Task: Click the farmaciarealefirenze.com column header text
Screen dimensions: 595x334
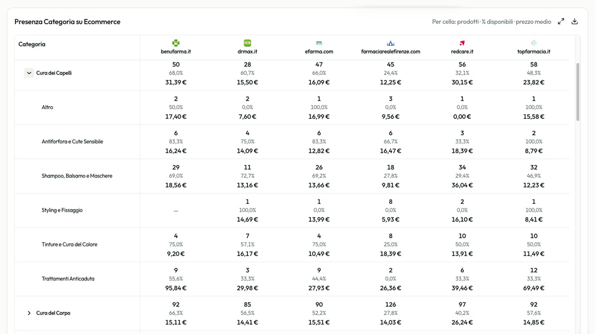Action: (390, 51)
